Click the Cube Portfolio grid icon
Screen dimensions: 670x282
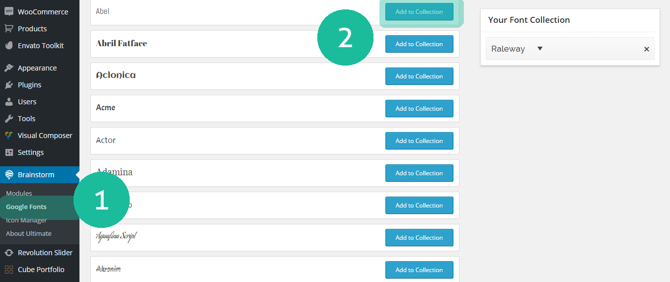[9, 270]
